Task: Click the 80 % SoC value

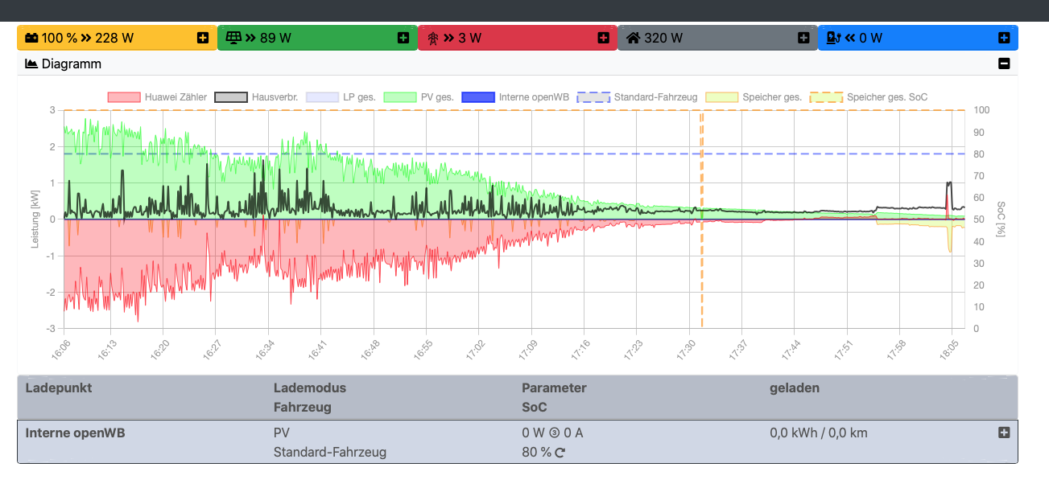Action: click(536, 452)
